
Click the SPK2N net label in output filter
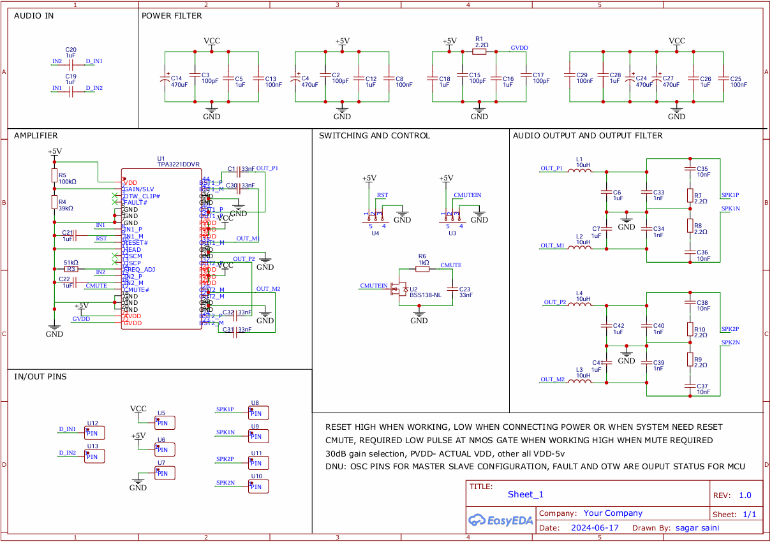point(731,342)
